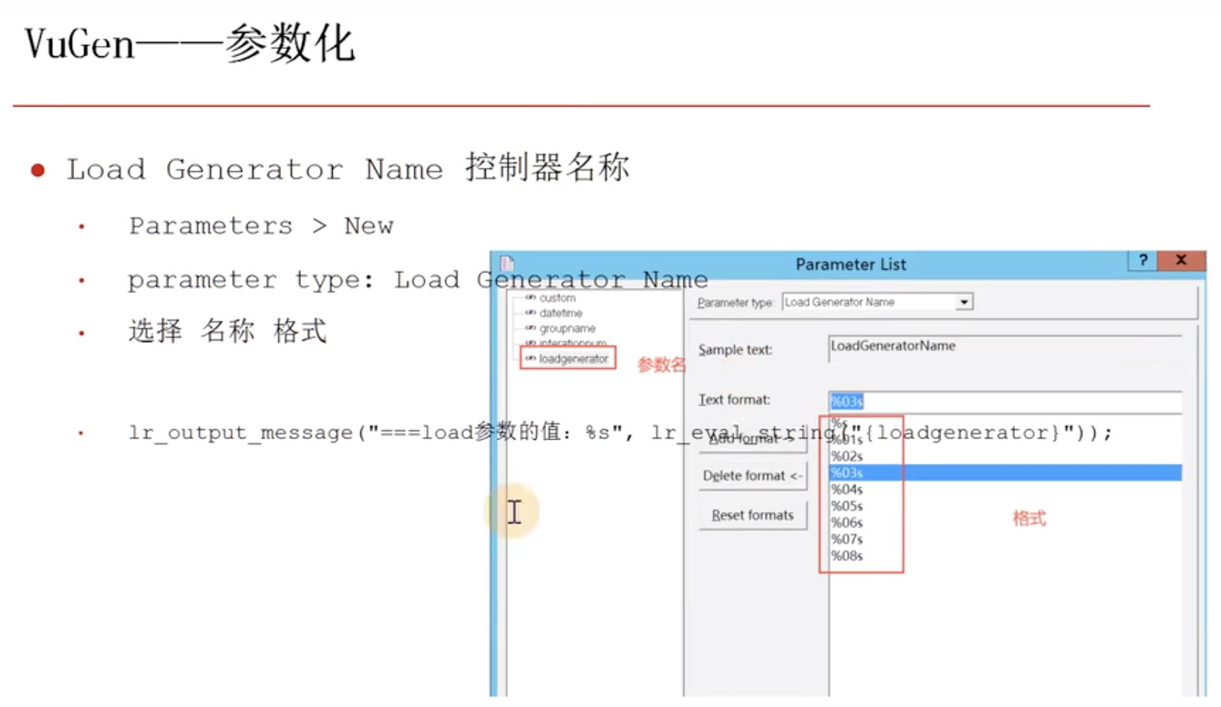Select the datetime parameter in tree
The image size is (1221, 707).
pyautogui.click(x=561, y=313)
